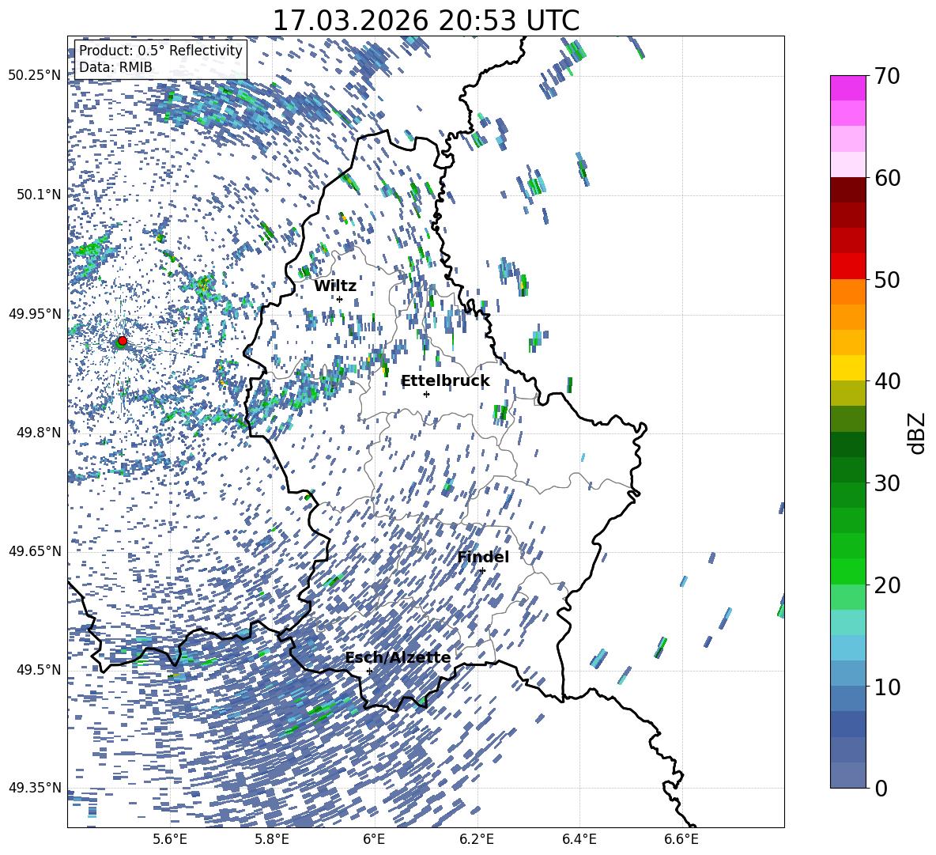Click the 49.35°N latitude label

tap(35, 788)
